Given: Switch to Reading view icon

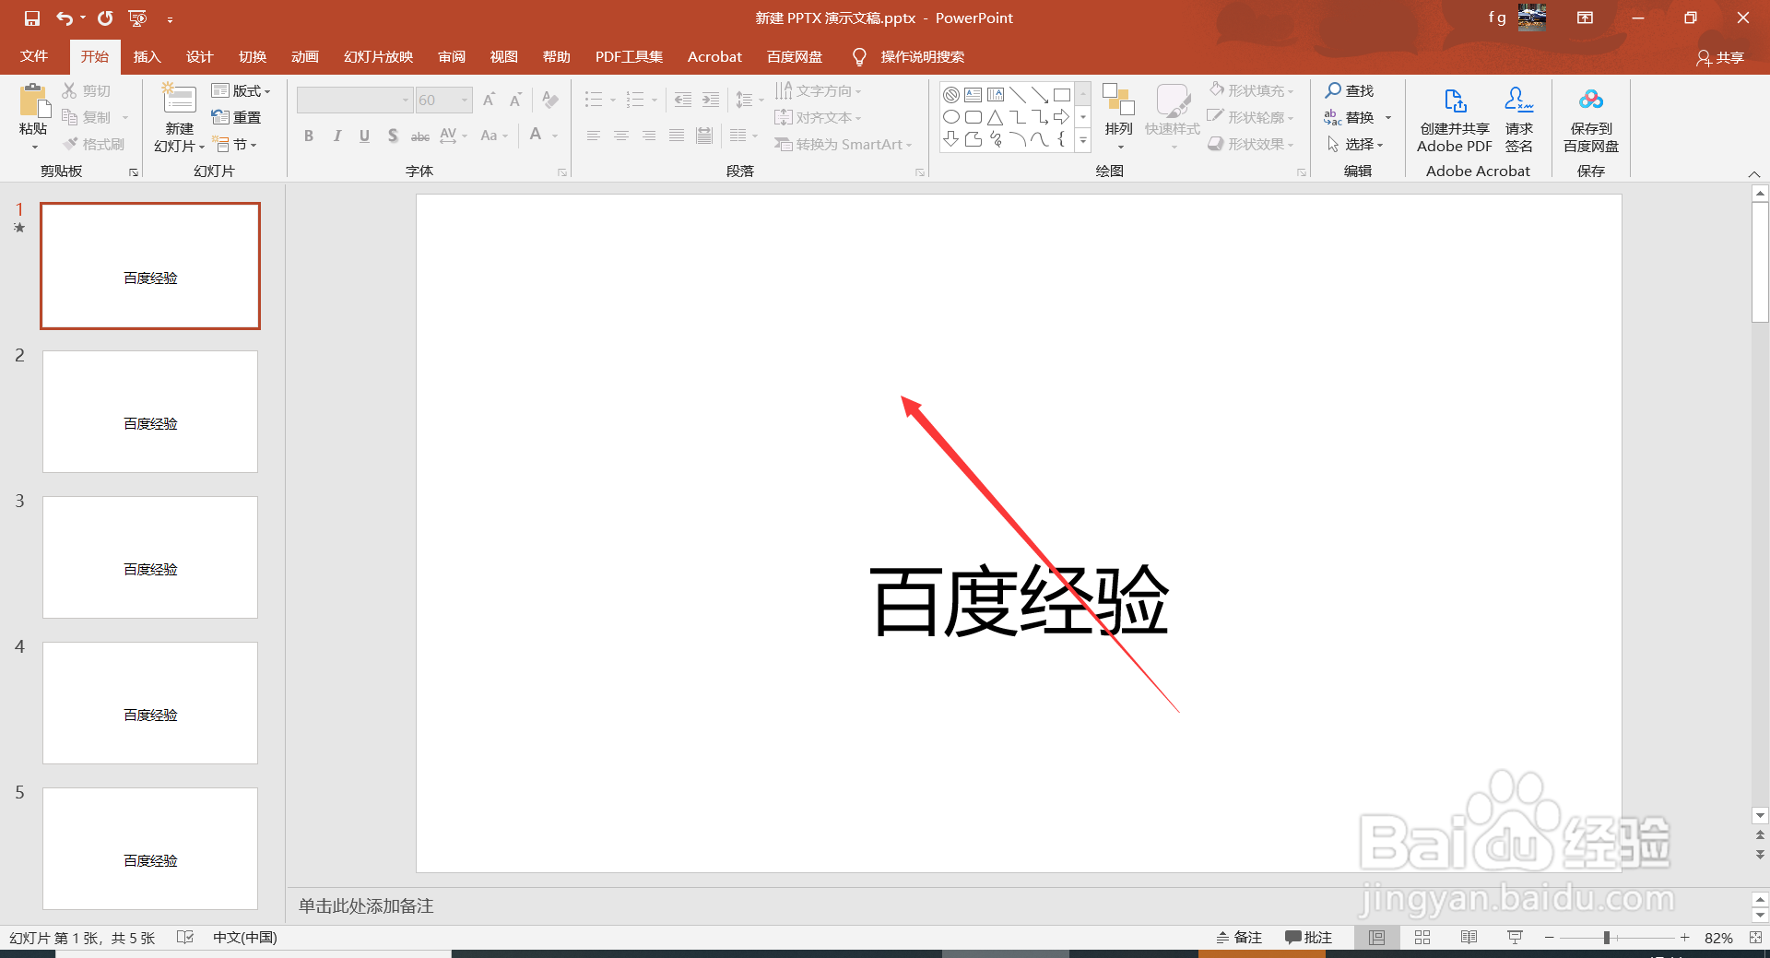Looking at the screenshot, I should [1469, 937].
